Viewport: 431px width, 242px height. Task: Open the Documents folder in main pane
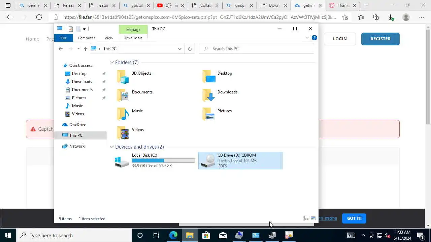coord(123,95)
